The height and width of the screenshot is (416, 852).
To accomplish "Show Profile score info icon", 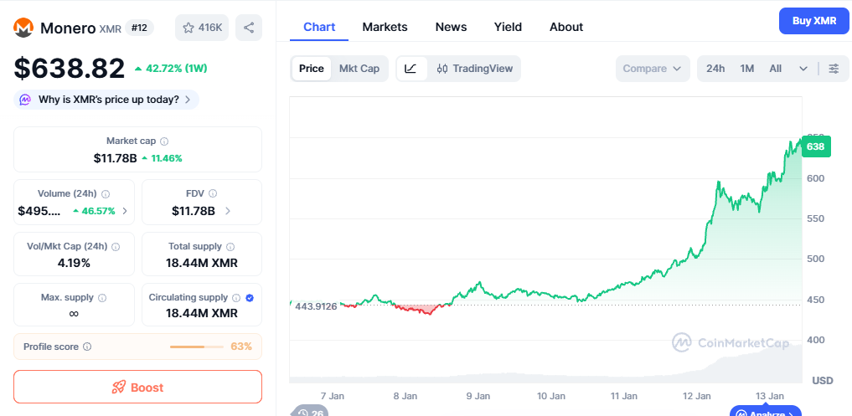I will click(87, 347).
